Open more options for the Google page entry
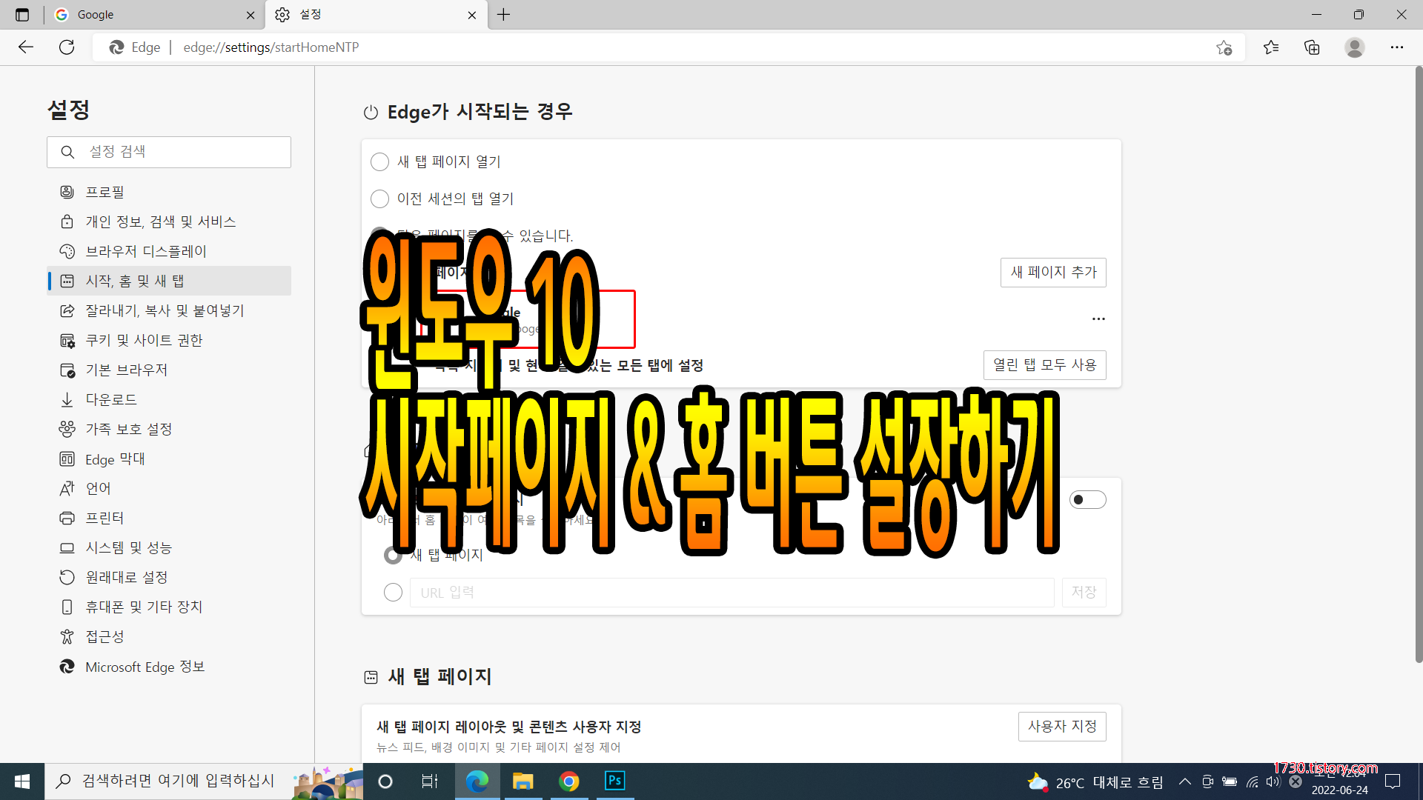The image size is (1423, 800). pos(1098,319)
